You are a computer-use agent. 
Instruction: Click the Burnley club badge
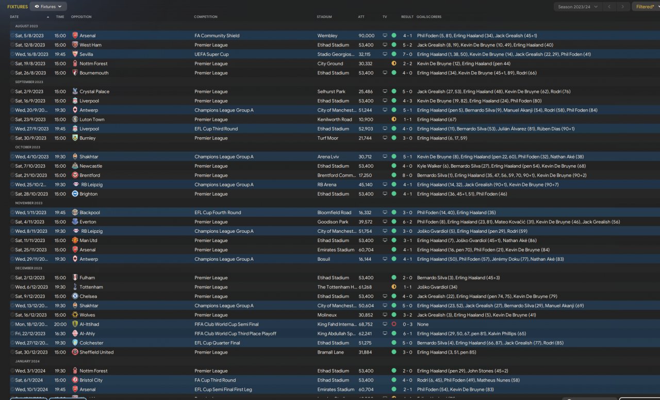pos(75,138)
